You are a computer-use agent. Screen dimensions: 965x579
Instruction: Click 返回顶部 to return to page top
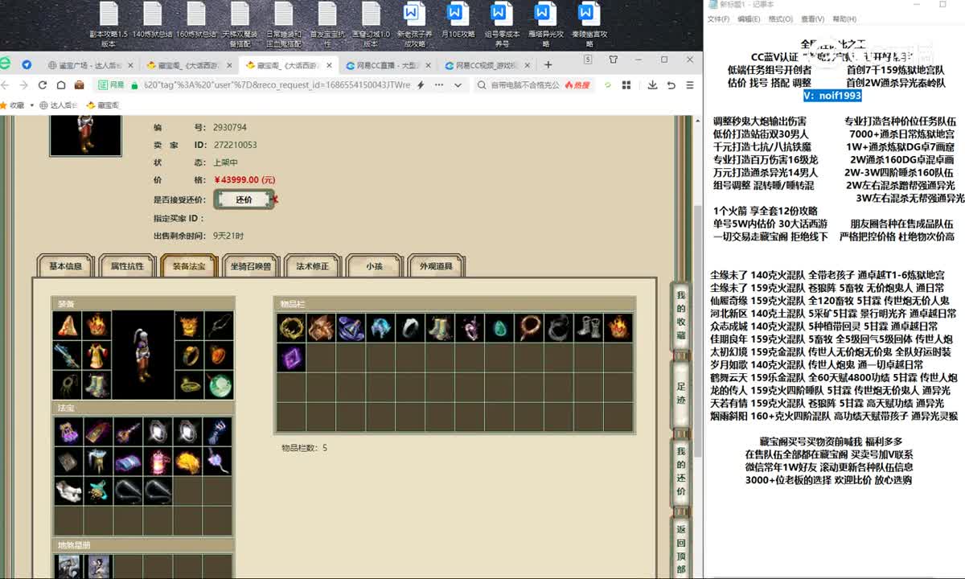(680, 537)
